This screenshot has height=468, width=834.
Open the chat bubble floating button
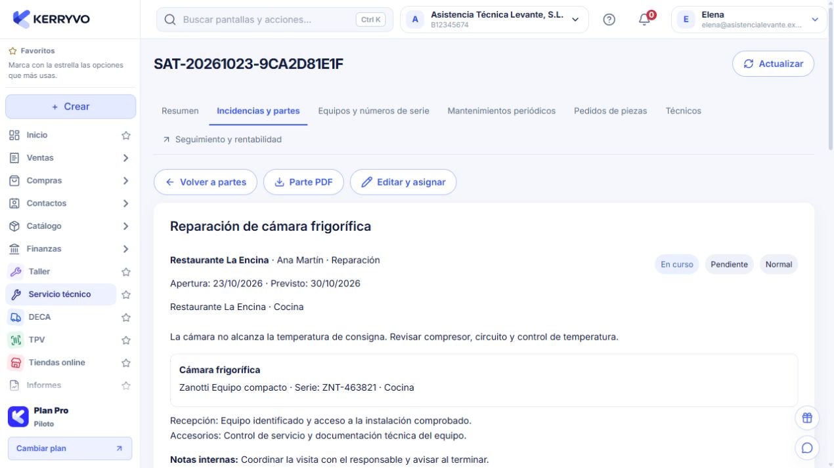coord(807,448)
